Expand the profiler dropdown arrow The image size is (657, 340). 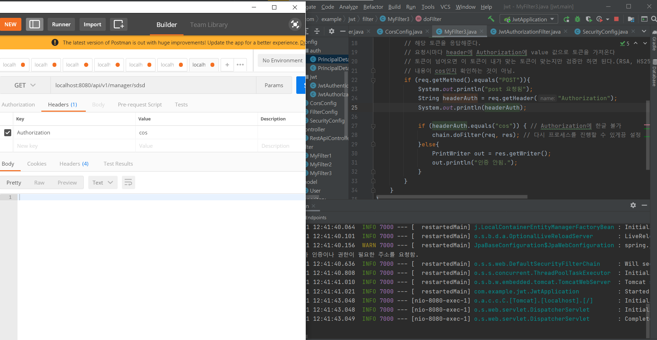(x=608, y=19)
